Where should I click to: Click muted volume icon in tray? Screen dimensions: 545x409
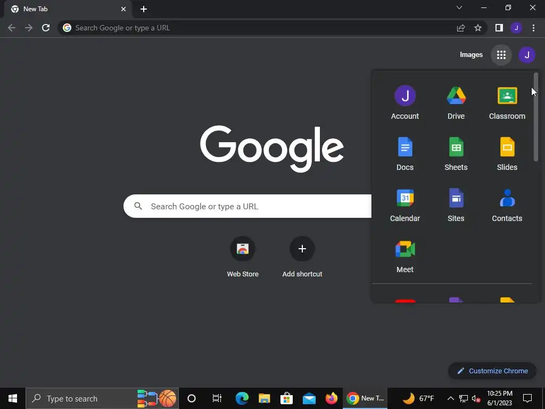tap(476, 398)
